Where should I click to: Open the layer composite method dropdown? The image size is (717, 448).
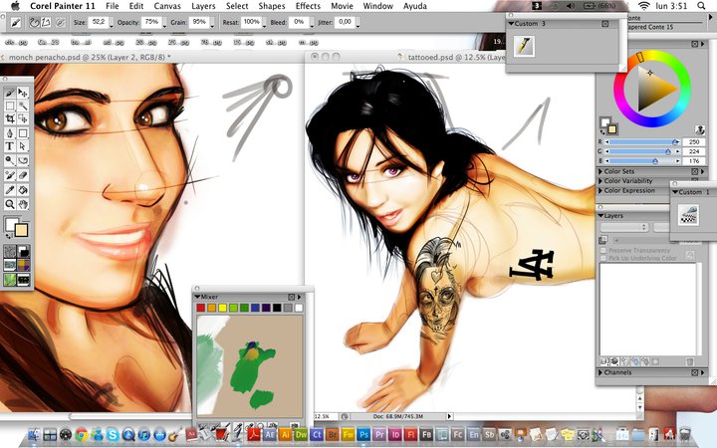(x=624, y=227)
